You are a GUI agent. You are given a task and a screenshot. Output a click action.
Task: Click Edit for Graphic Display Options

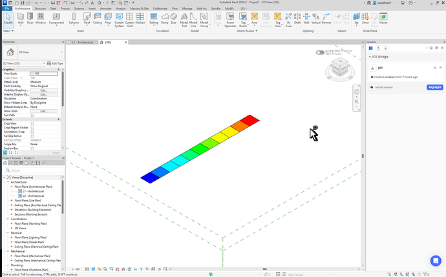tap(44, 94)
